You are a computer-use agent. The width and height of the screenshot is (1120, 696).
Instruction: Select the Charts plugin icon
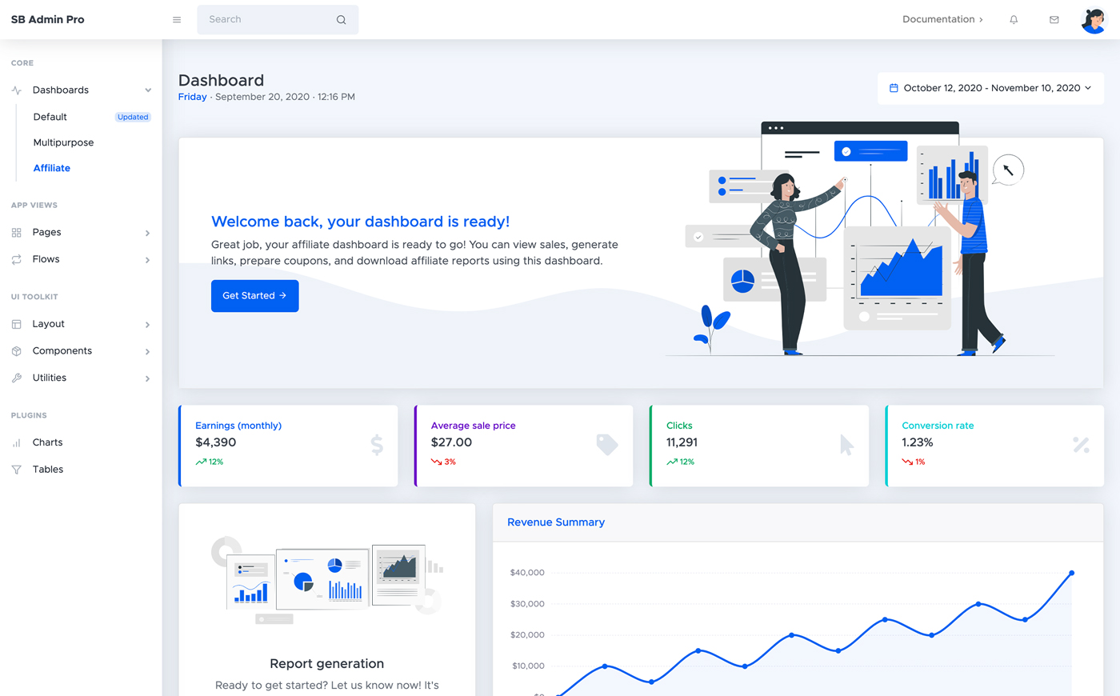click(14, 442)
